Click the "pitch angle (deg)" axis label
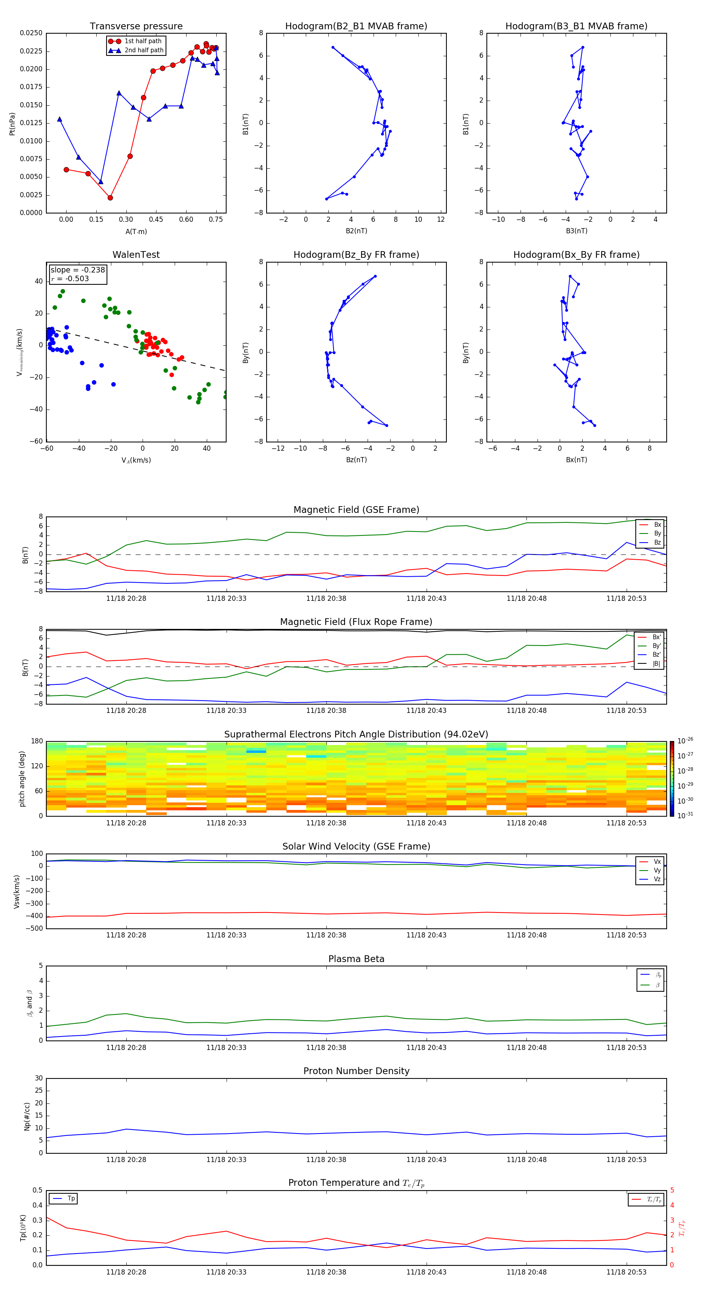This screenshot has height=1307, width=713. tap(22, 779)
